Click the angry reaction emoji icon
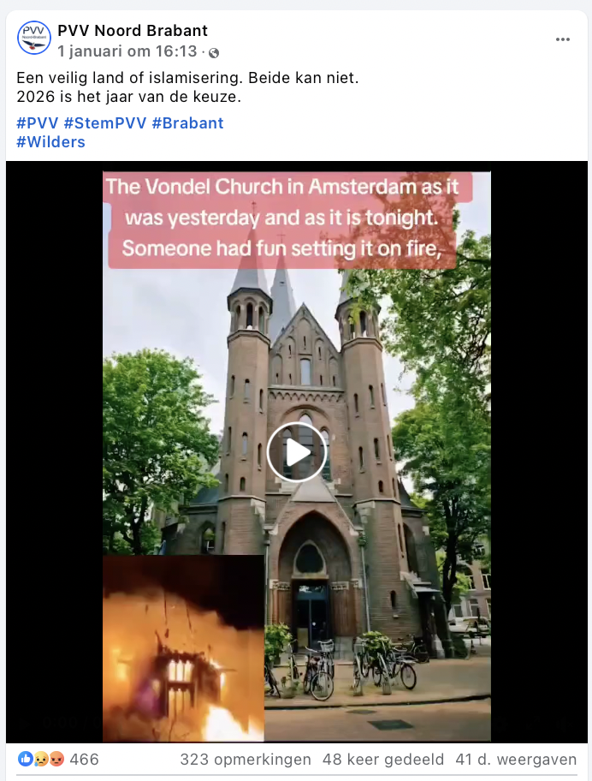The height and width of the screenshot is (781, 592). point(56,759)
